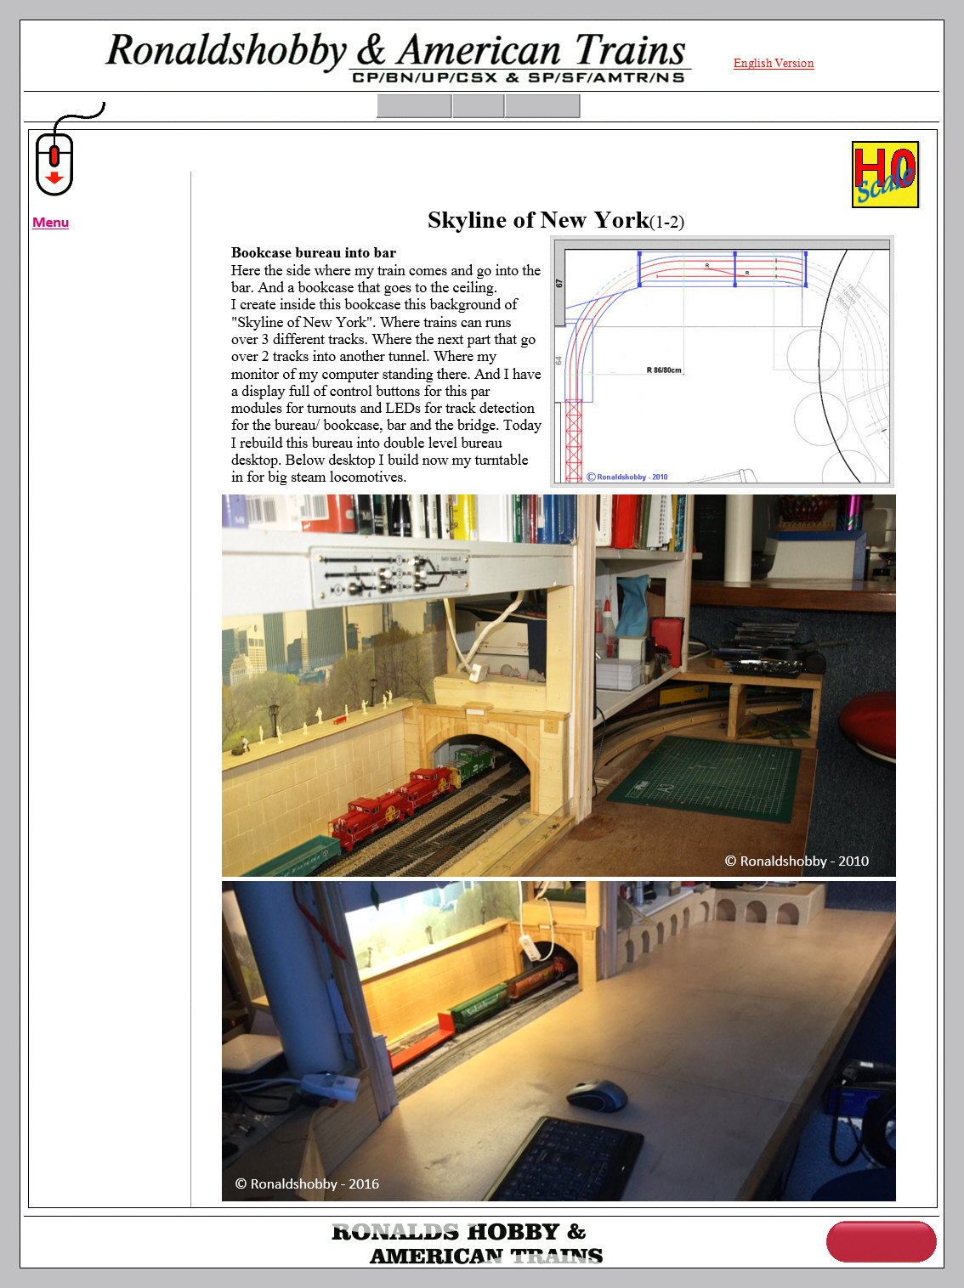The image size is (964, 1288).
Task: Open the track plan diagram image
Action: 722,362
